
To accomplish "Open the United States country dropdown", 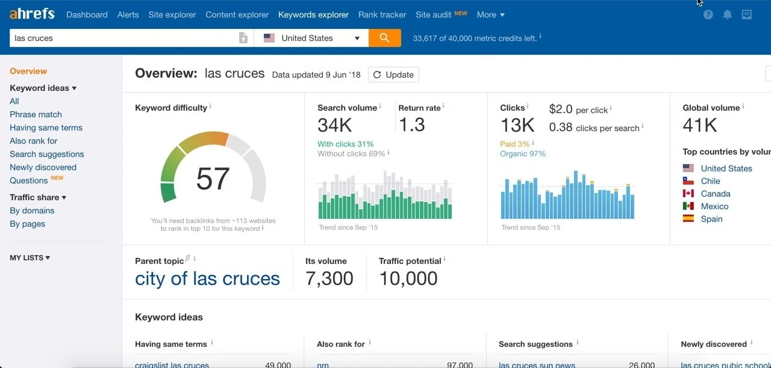I will pyautogui.click(x=311, y=38).
